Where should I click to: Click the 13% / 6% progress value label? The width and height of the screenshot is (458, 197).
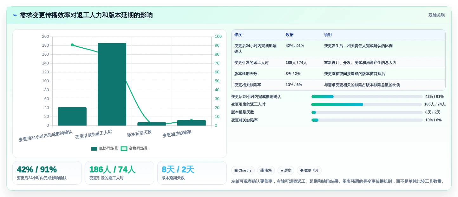pos(433,120)
